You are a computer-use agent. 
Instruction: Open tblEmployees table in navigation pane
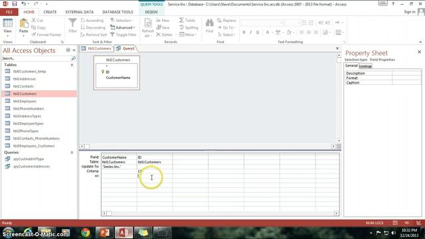pyautogui.click(x=25, y=101)
